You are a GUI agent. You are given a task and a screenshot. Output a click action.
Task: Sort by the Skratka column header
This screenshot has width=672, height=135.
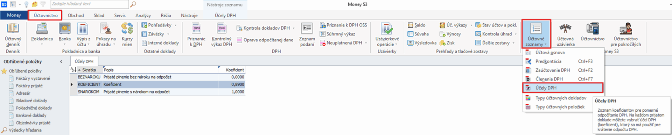coord(89,70)
